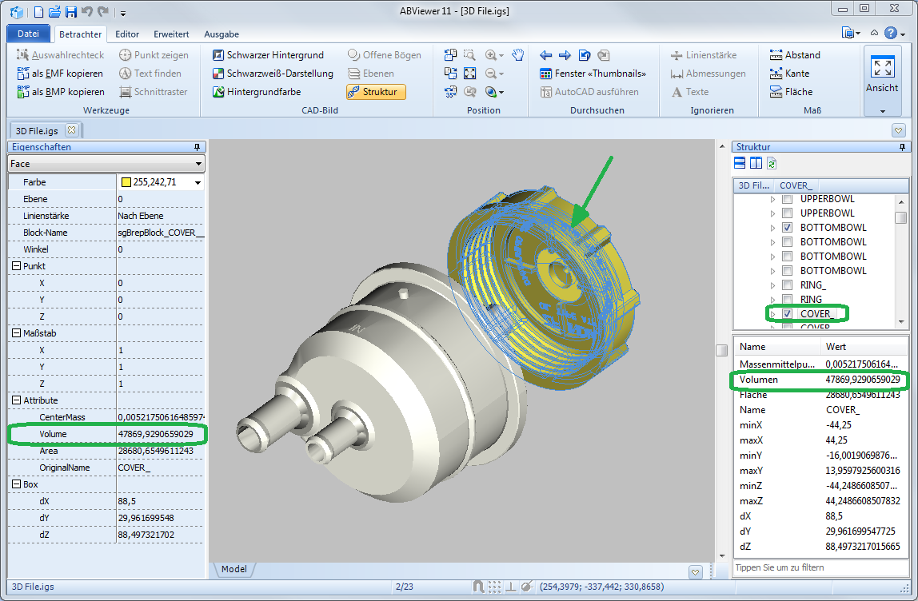Expand the Ansicht view dropdown

coord(882,111)
